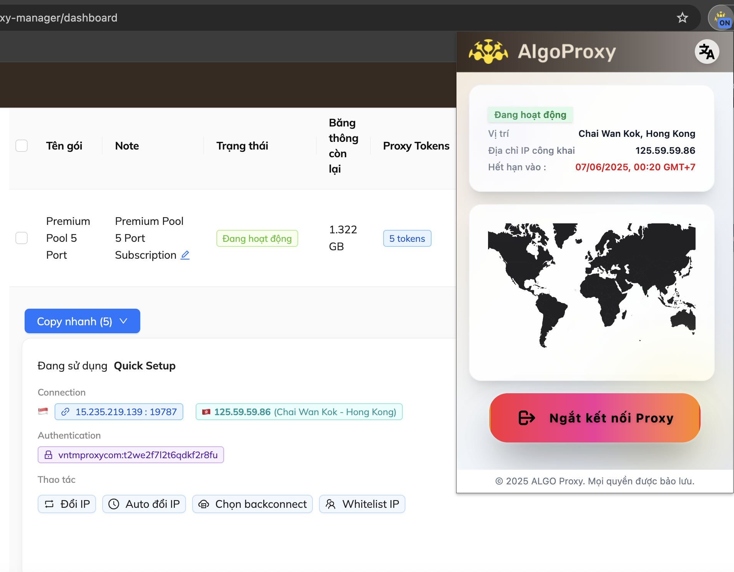The image size is (734, 572).
Task: Click the pencil edit icon beside the Subscription note
Action: point(185,255)
